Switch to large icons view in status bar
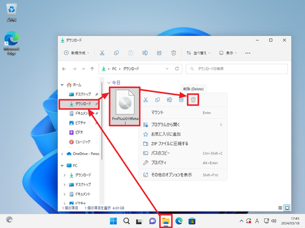This screenshot has width=305, height=228. pyautogui.click(x=287, y=208)
